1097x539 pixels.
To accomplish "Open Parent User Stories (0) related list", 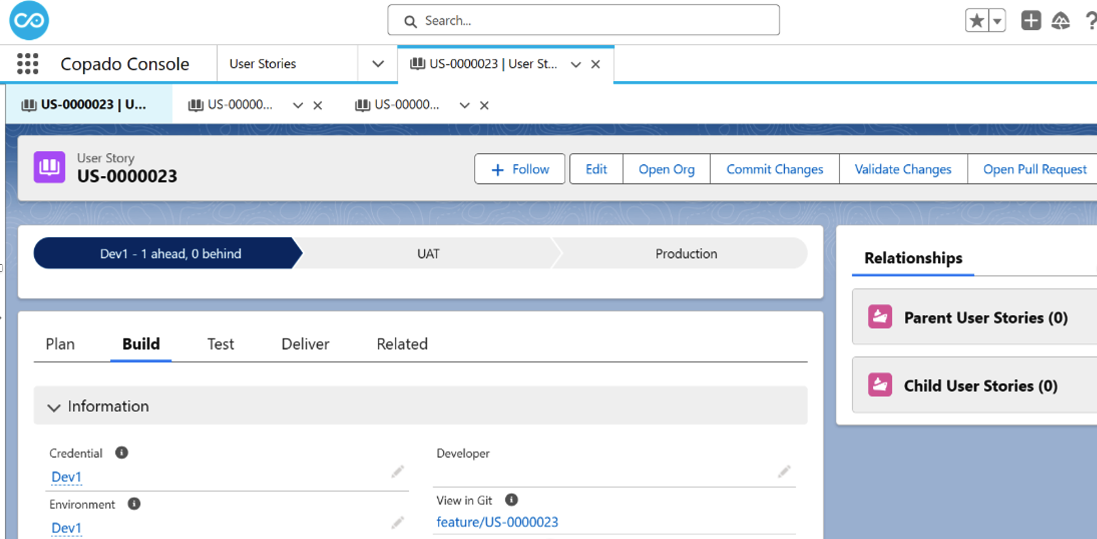I will pyautogui.click(x=986, y=318).
